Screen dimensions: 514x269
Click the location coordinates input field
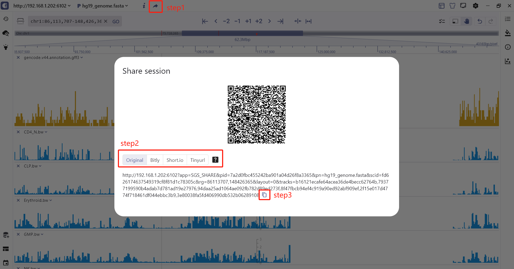66,21
